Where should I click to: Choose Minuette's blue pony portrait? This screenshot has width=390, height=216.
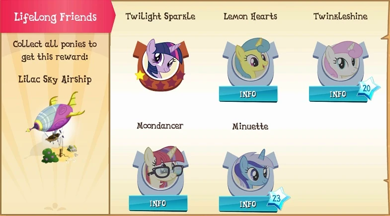250,172
